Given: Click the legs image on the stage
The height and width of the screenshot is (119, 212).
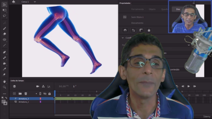Looking at the screenshot, I should point(68,40).
